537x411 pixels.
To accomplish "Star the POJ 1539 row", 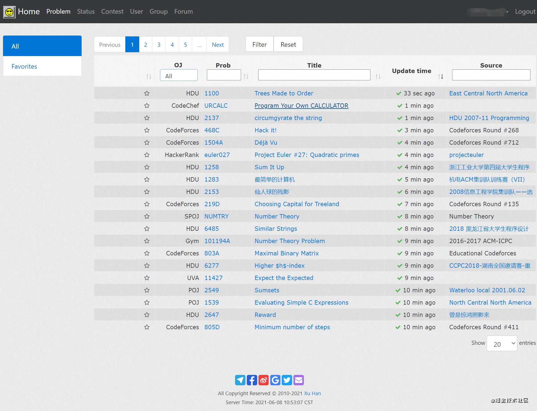I will [x=147, y=302].
